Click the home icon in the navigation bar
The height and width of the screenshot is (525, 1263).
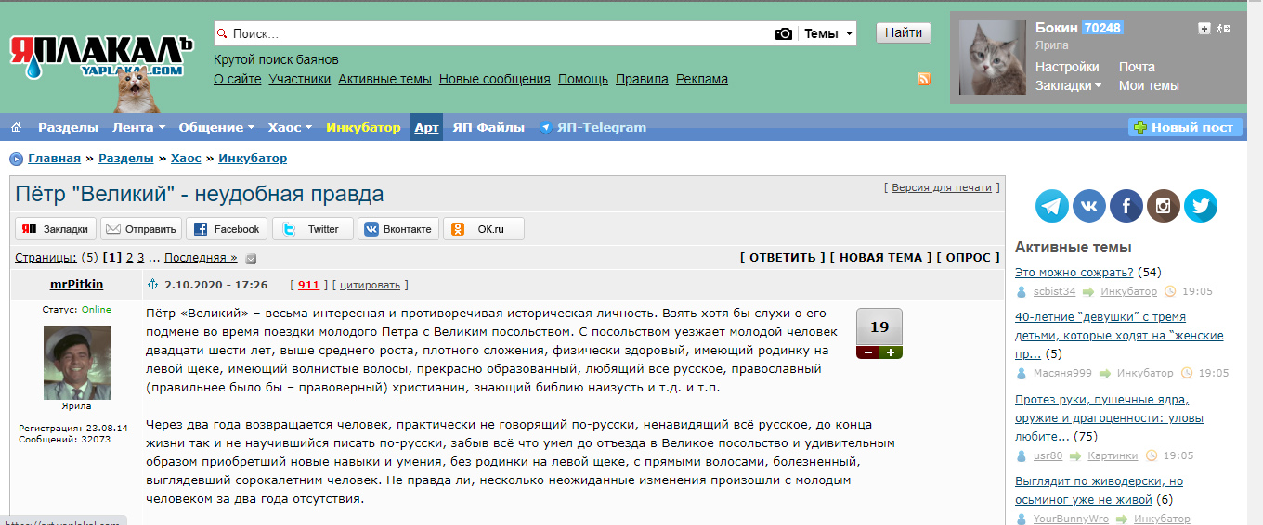(17, 127)
